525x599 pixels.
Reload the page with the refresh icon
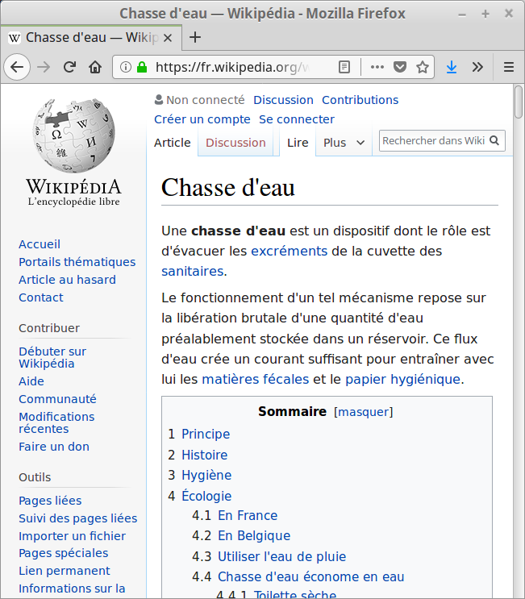70,68
